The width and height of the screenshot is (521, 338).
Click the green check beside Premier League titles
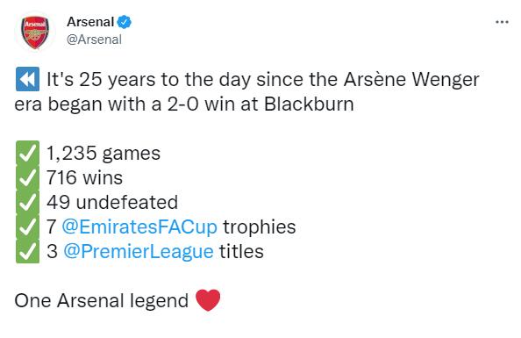tap(27, 251)
